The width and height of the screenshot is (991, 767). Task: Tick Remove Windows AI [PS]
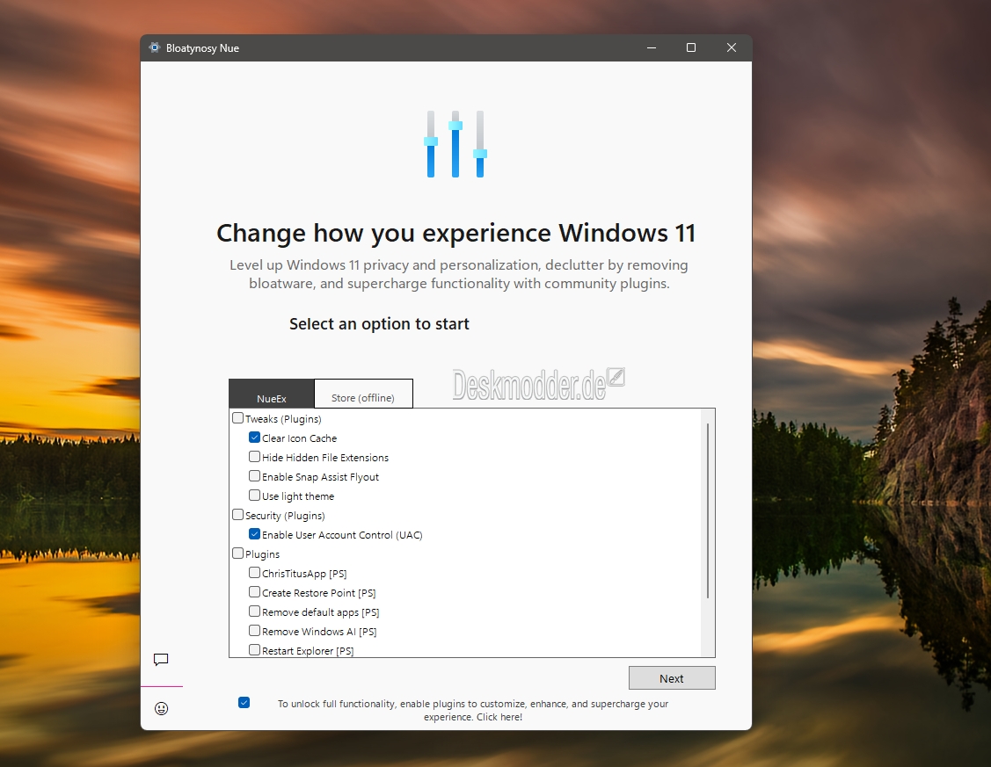click(255, 631)
